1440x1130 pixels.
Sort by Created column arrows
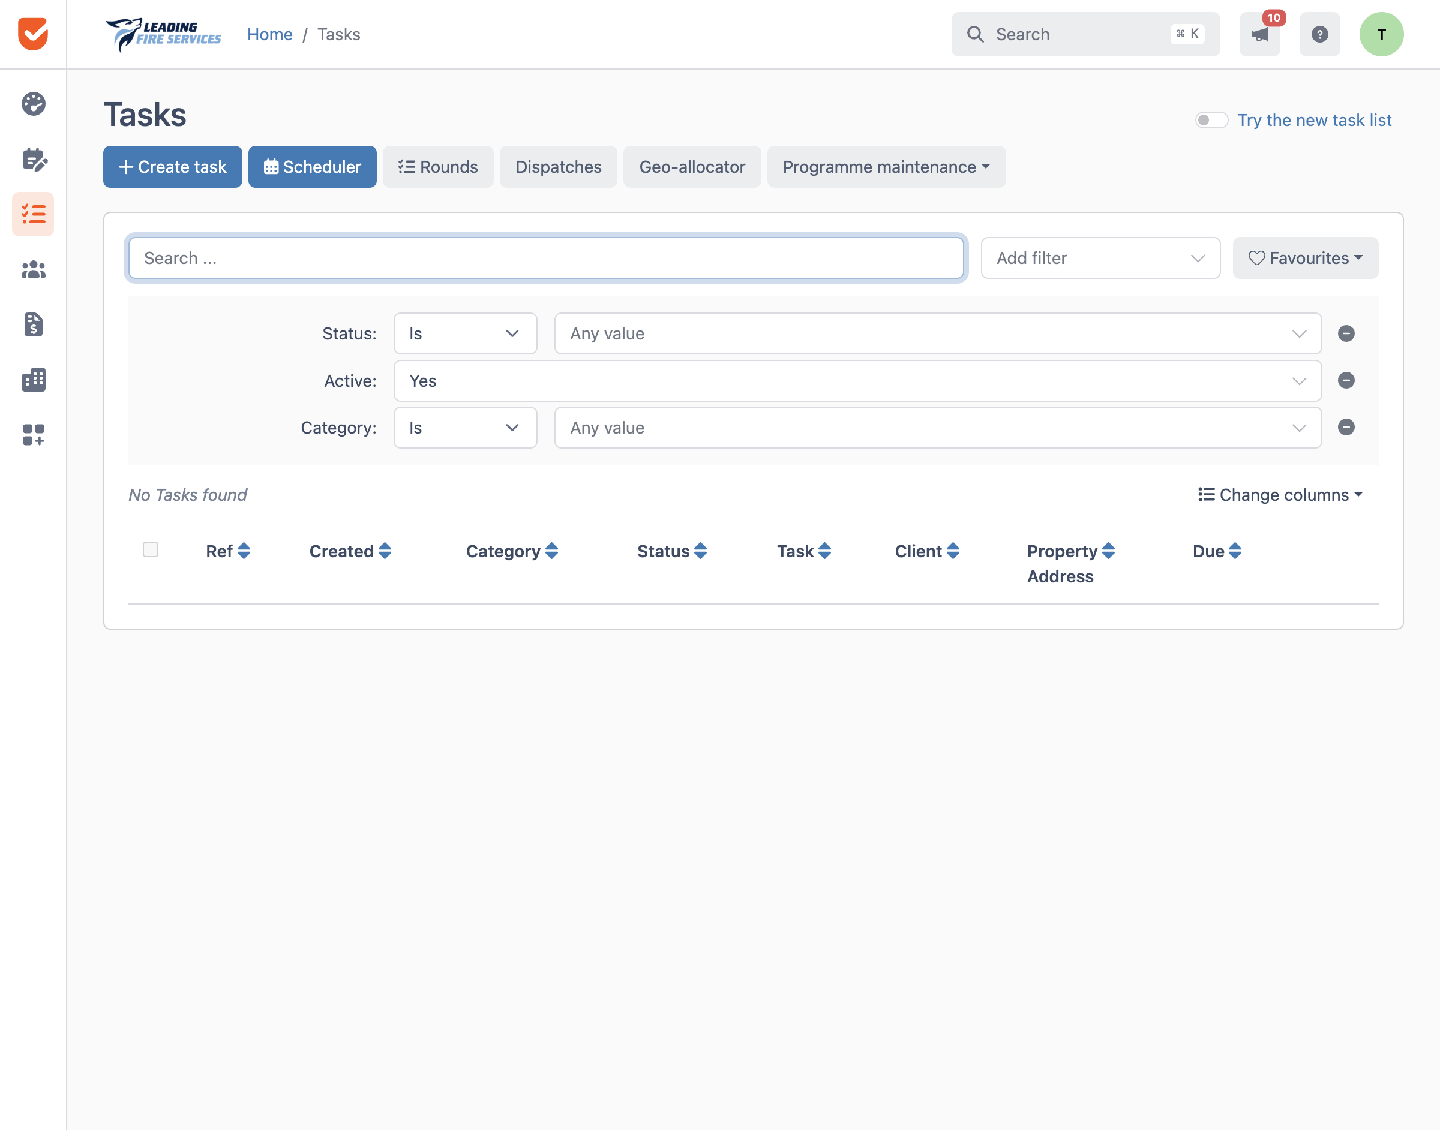tap(385, 551)
